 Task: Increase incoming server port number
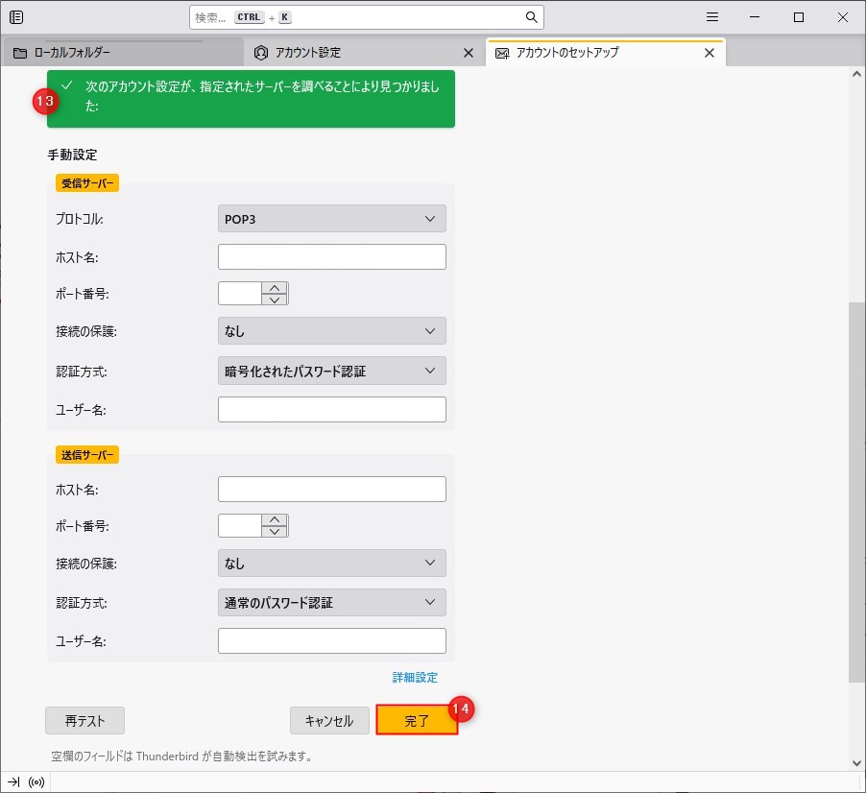pyautogui.click(x=275, y=288)
